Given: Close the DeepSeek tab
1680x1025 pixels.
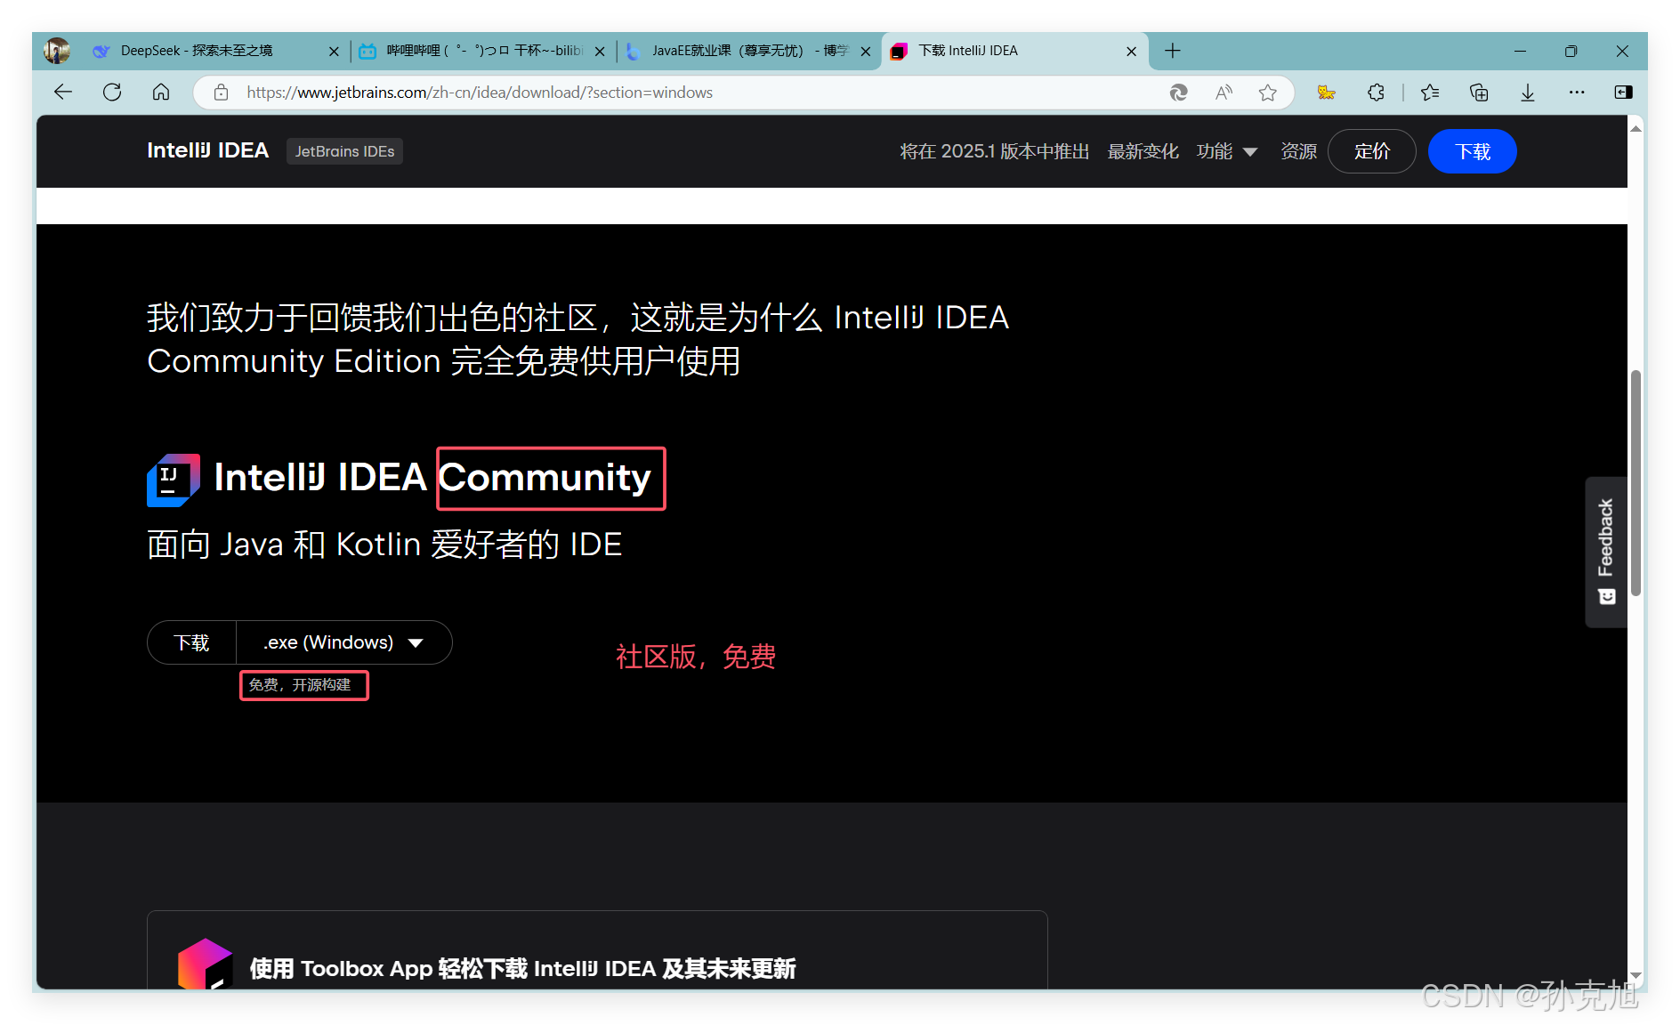Looking at the screenshot, I should pyautogui.click(x=334, y=52).
